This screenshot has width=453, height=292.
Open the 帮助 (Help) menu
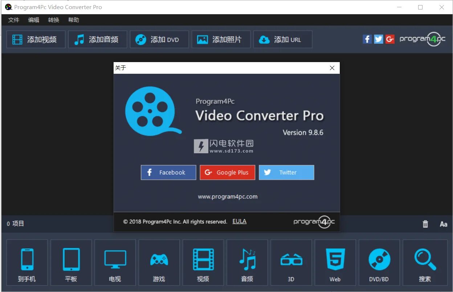73,20
